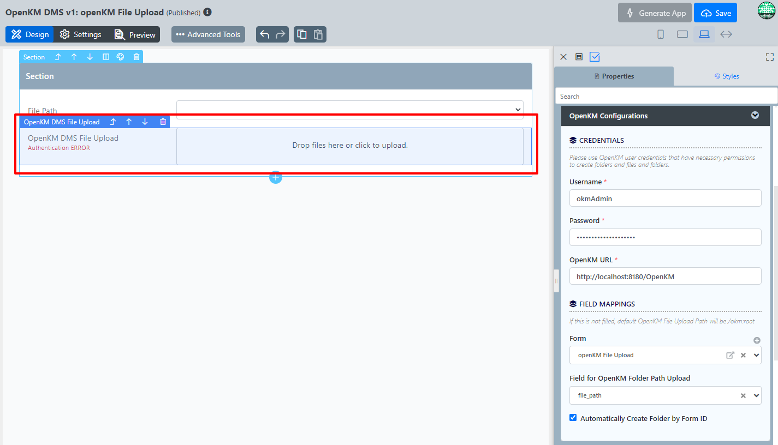Open the Settings tab
The width and height of the screenshot is (778, 445).
[x=81, y=34]
